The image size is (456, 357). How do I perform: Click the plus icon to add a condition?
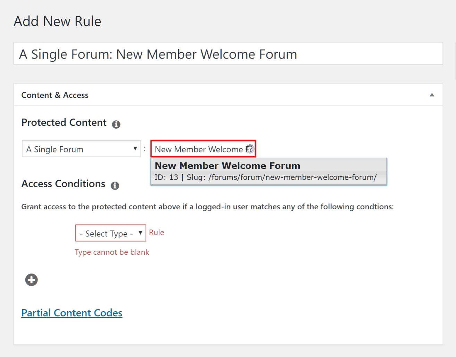(31, 280)
